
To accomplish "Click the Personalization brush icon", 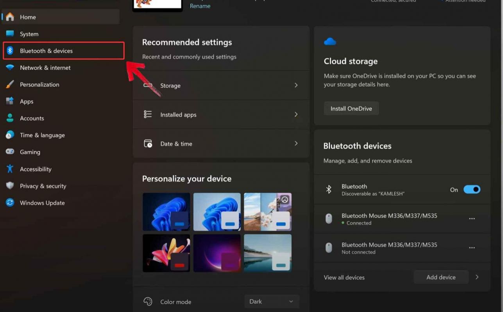I will [x=9, y=84].
